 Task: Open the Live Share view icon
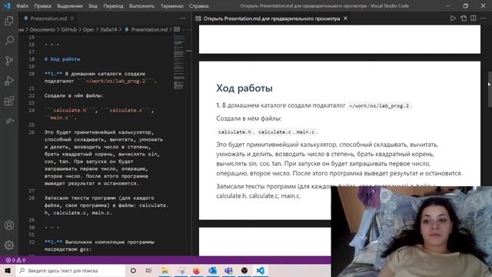tap(9, 121)
